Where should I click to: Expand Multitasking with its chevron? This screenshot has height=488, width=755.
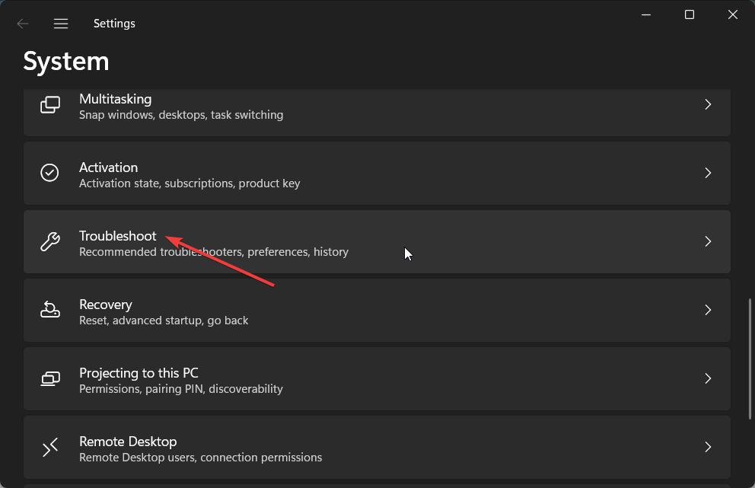point(708,104)
